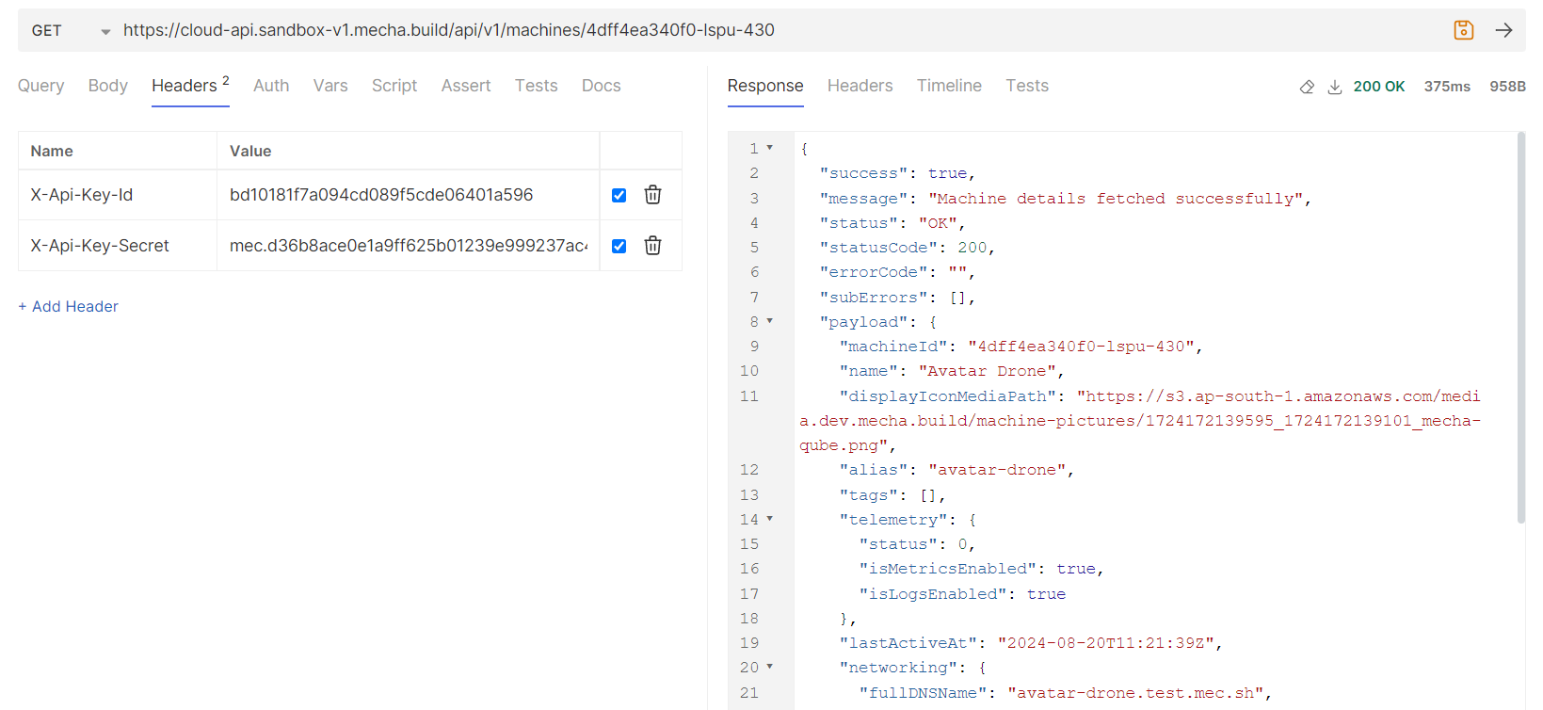This screenshot has width=1543, height=710.
Task: Click the isMetricsEnabled line
Action: pos(981,569)
